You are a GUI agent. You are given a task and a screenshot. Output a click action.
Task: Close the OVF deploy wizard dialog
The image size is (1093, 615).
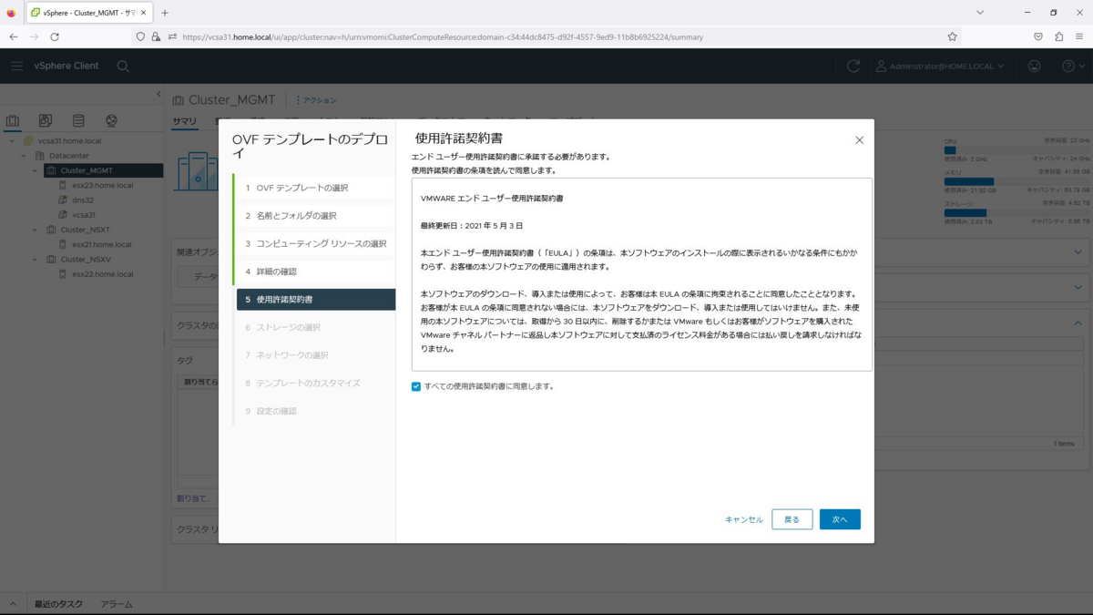tap(859, 140)
